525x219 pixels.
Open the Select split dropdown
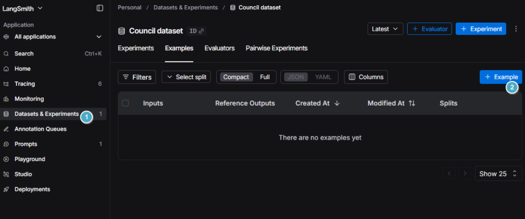(186, 77)
